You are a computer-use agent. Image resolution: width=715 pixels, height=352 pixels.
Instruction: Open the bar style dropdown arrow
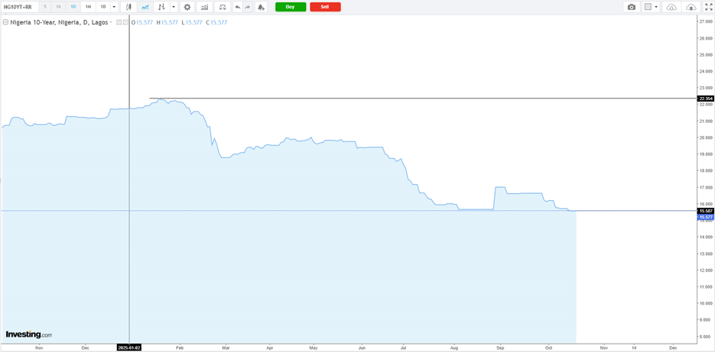coord(174,7)
